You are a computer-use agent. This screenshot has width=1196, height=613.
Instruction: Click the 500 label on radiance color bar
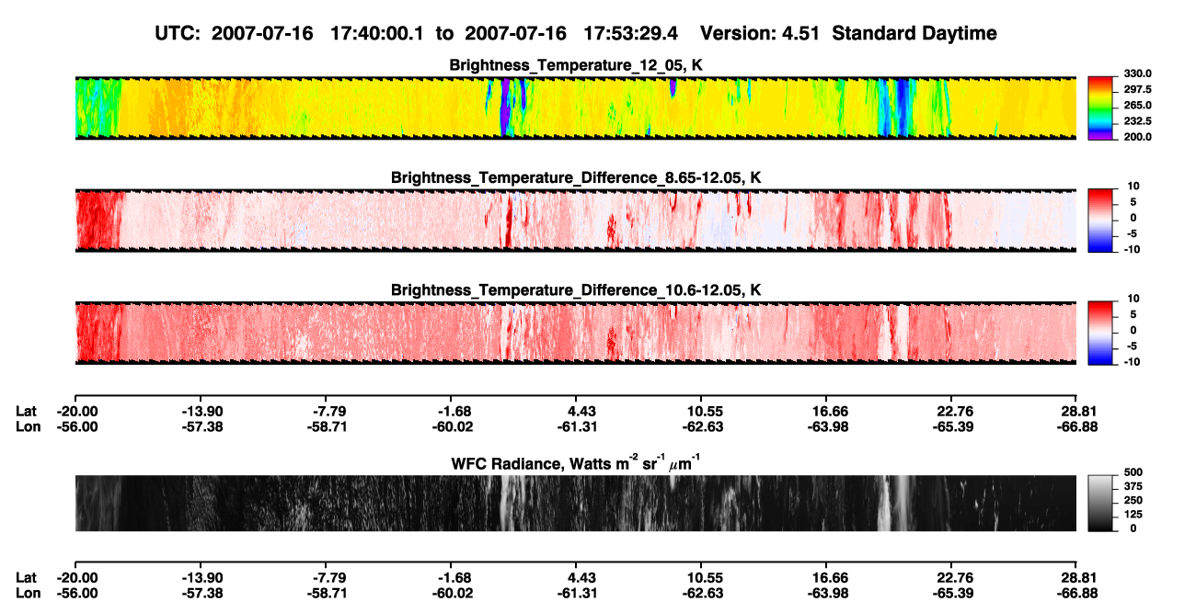tap(1133, 471)
